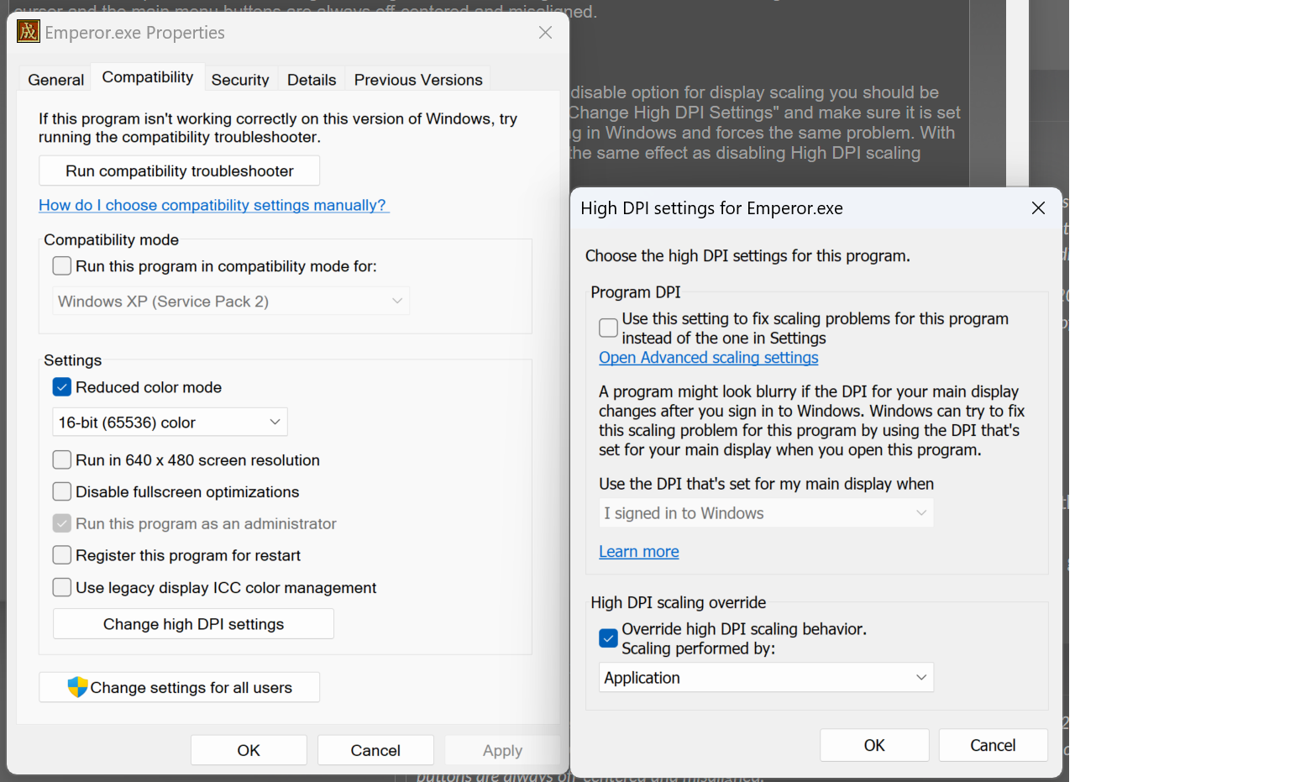Click Run compatibility troubleshooter button
Screen dimensions: 1290x782
click(180, 171)
